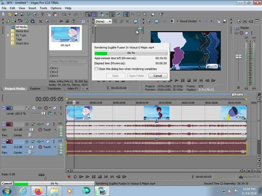Toggle Mute on audio track 2
262x196 pixels.
pyautogui.click(x=48, y=124)
